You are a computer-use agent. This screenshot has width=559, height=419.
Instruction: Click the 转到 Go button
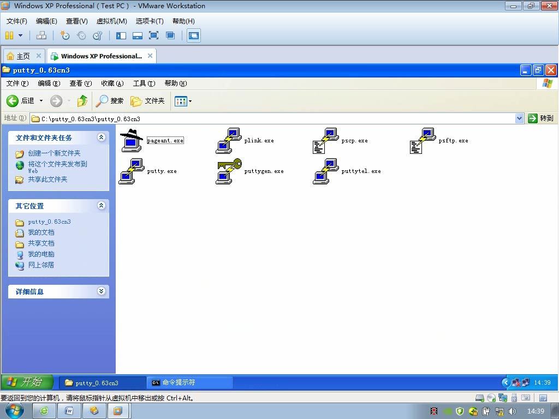(541, 118)
